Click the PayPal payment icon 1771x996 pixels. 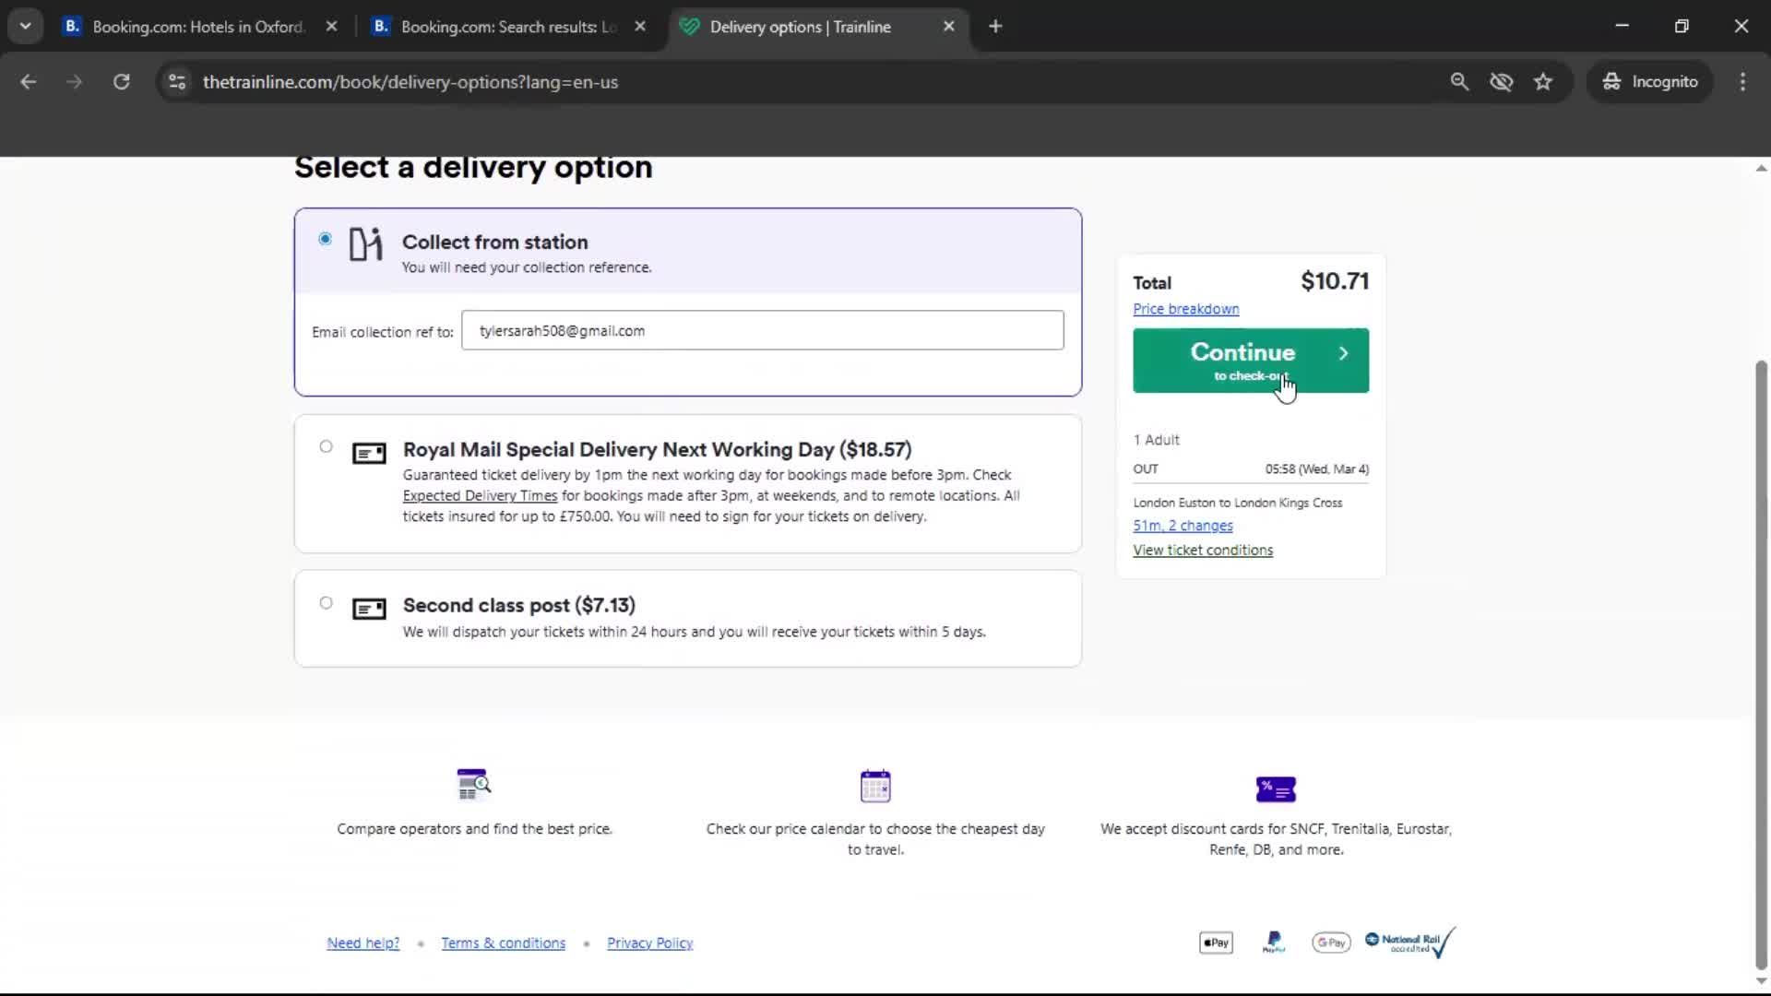pos(1273,942)
